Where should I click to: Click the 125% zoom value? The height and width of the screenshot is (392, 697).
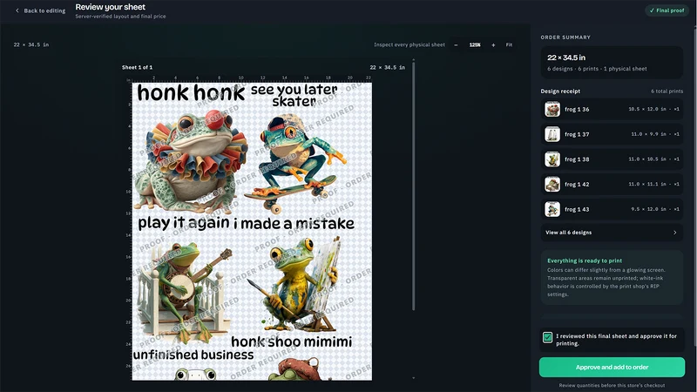[475, 45]
